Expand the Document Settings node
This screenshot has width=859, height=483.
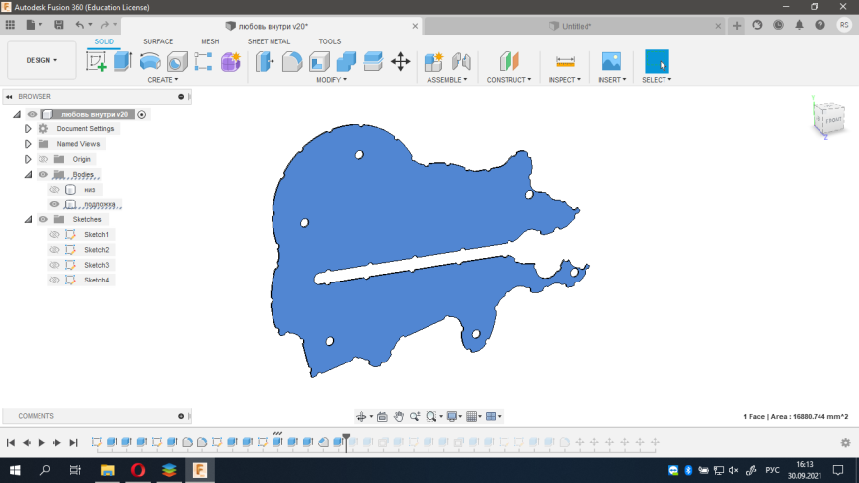[29, 129]
